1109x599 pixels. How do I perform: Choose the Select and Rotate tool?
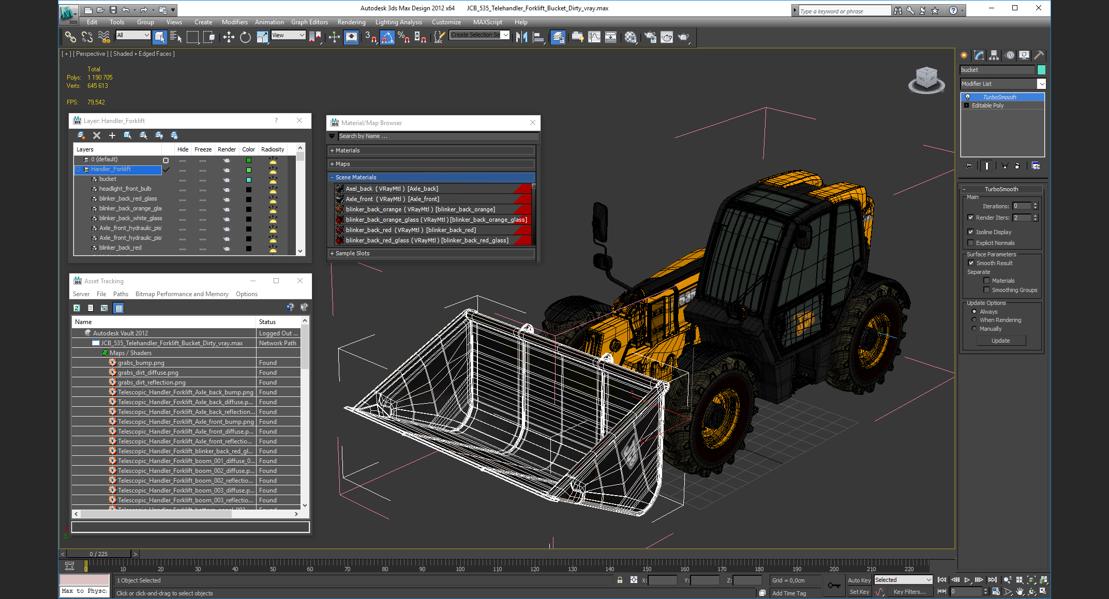click(x=245, y=37)
